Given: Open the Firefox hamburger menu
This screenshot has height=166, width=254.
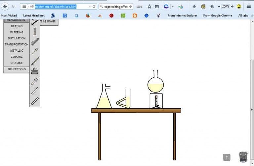Looking at the screenshot, I should point(249,7).
